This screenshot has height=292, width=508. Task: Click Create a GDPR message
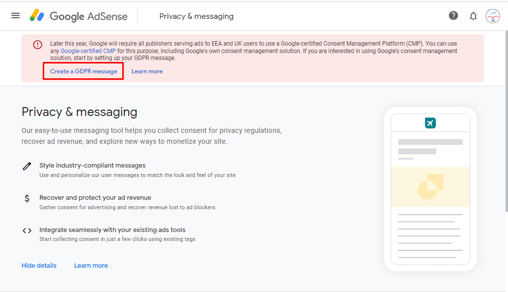[84, 71]
